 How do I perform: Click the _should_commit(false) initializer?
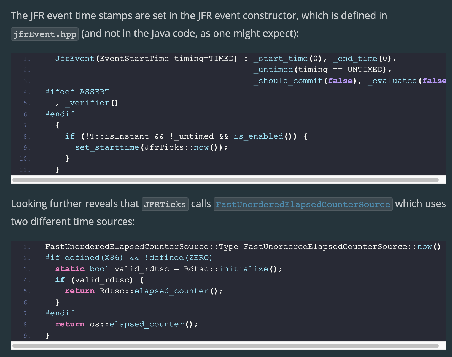[305, 81]
